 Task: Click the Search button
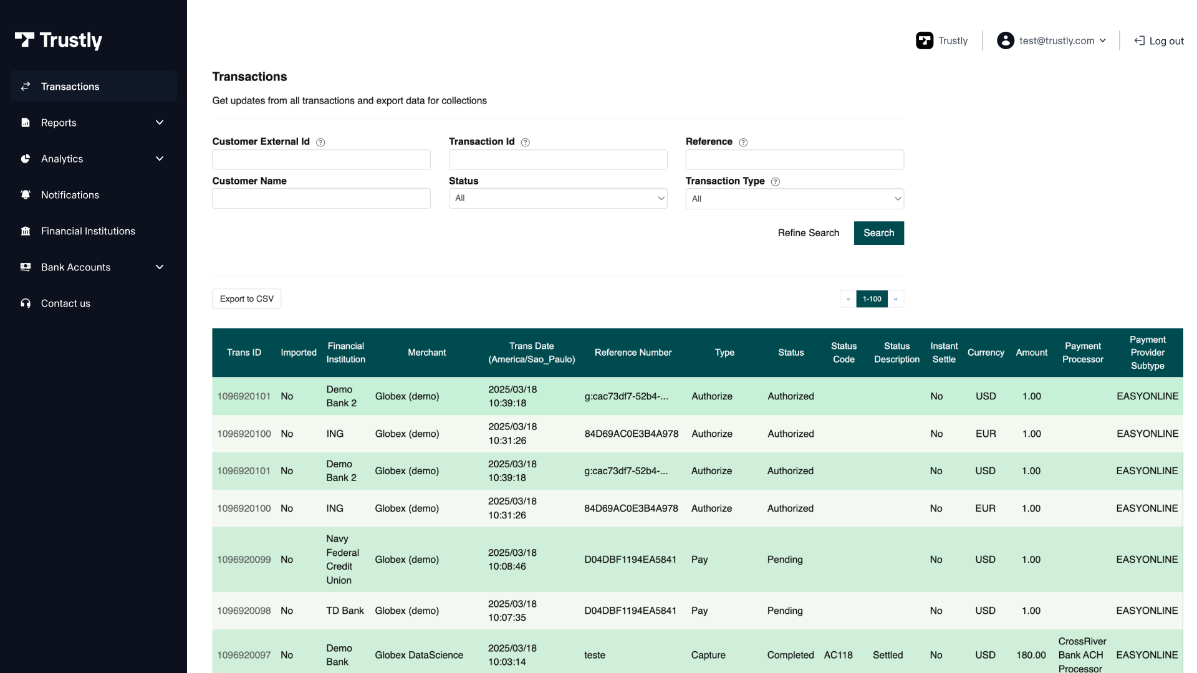879,233
